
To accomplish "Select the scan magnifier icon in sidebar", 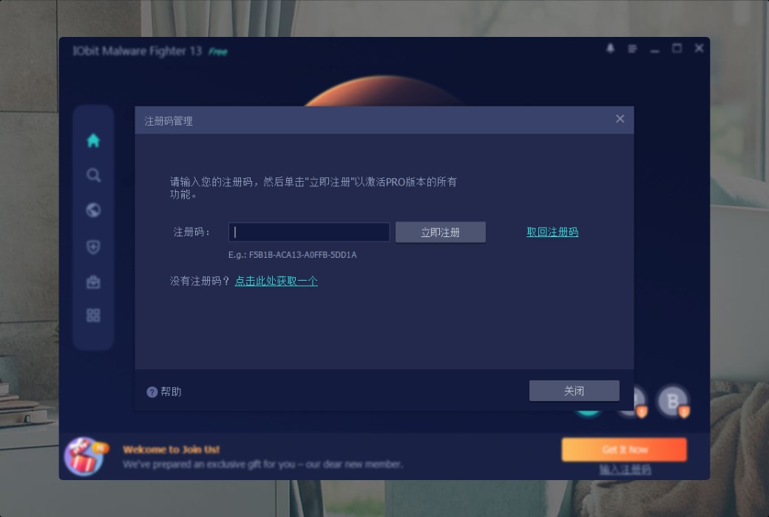I will (x=92, y=176).
